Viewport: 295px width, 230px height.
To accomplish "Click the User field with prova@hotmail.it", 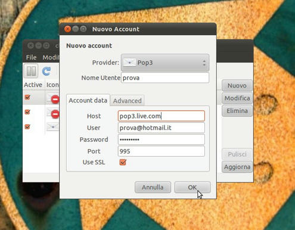I will click(x=162, y=128).
